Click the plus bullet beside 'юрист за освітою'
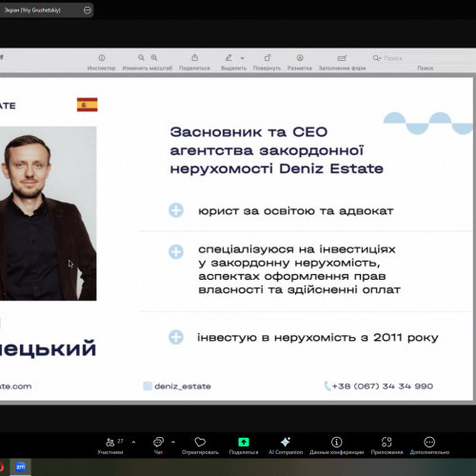Viewport: 476px width, 476px height. [x=176, y=210]
